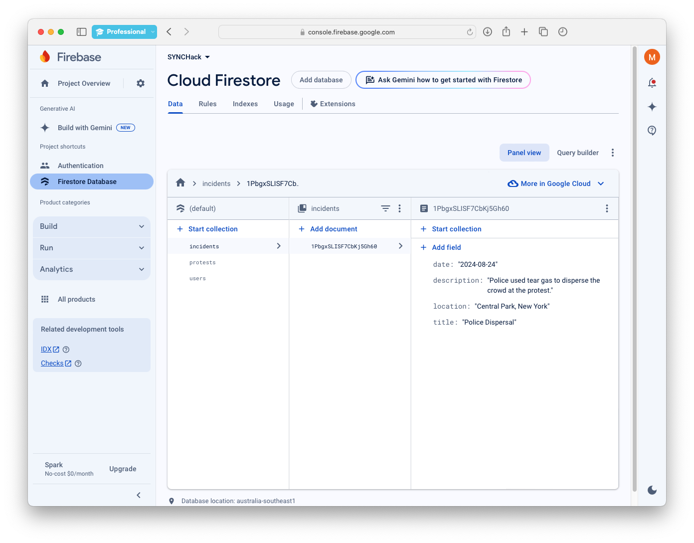The width and height of the screenshot is (694, 543).
Task: Open the view options three-dot menu
Action: (613, 153)
